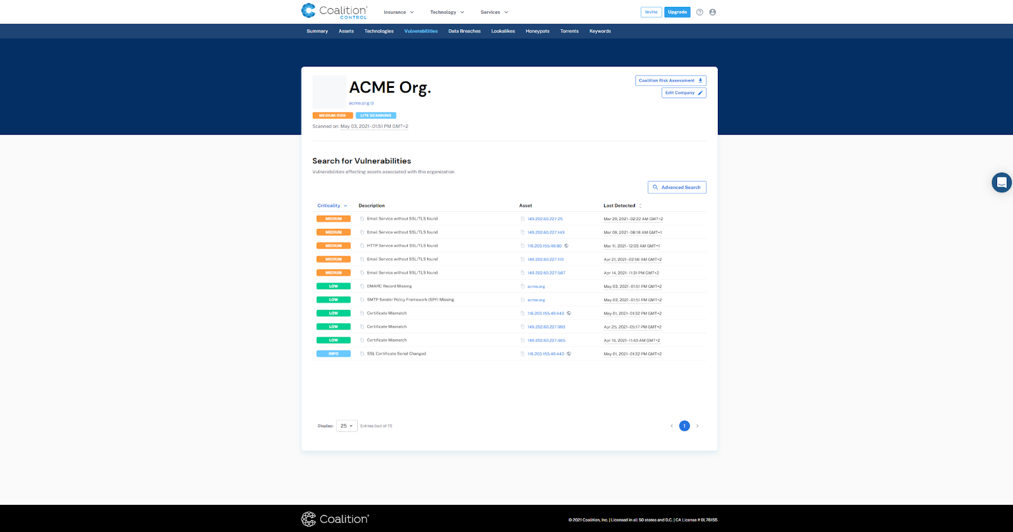Copy asset icon before 149.202.60.227:110

pos(522,259)
